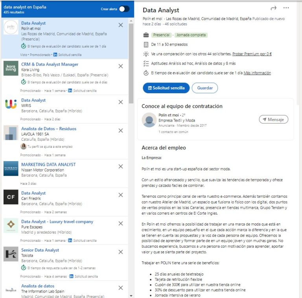Click the Carl Friedrik CF logo
302x298 pixels.
click(11, 197)
